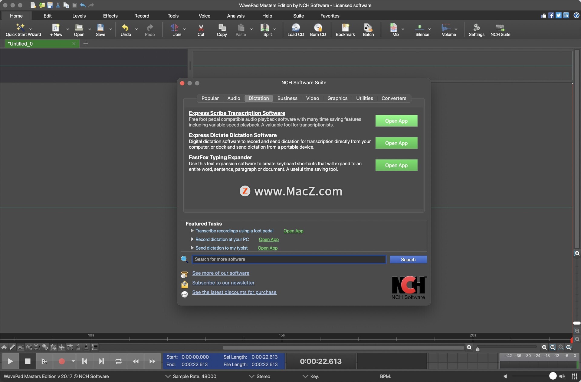Viewport: 581px width, 382px height.
Task: Toggle loop playback mode
Action: click(118, 361)
